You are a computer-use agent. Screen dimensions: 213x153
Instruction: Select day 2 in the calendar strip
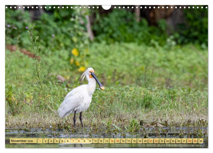point(45,141)
